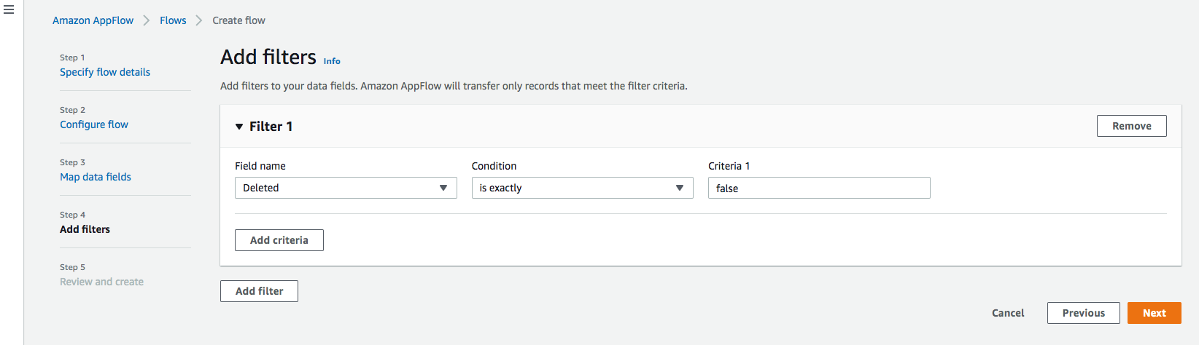Click the Add criteria button
The width and height of the screenshot is (1199, 345).
[279, 240]
